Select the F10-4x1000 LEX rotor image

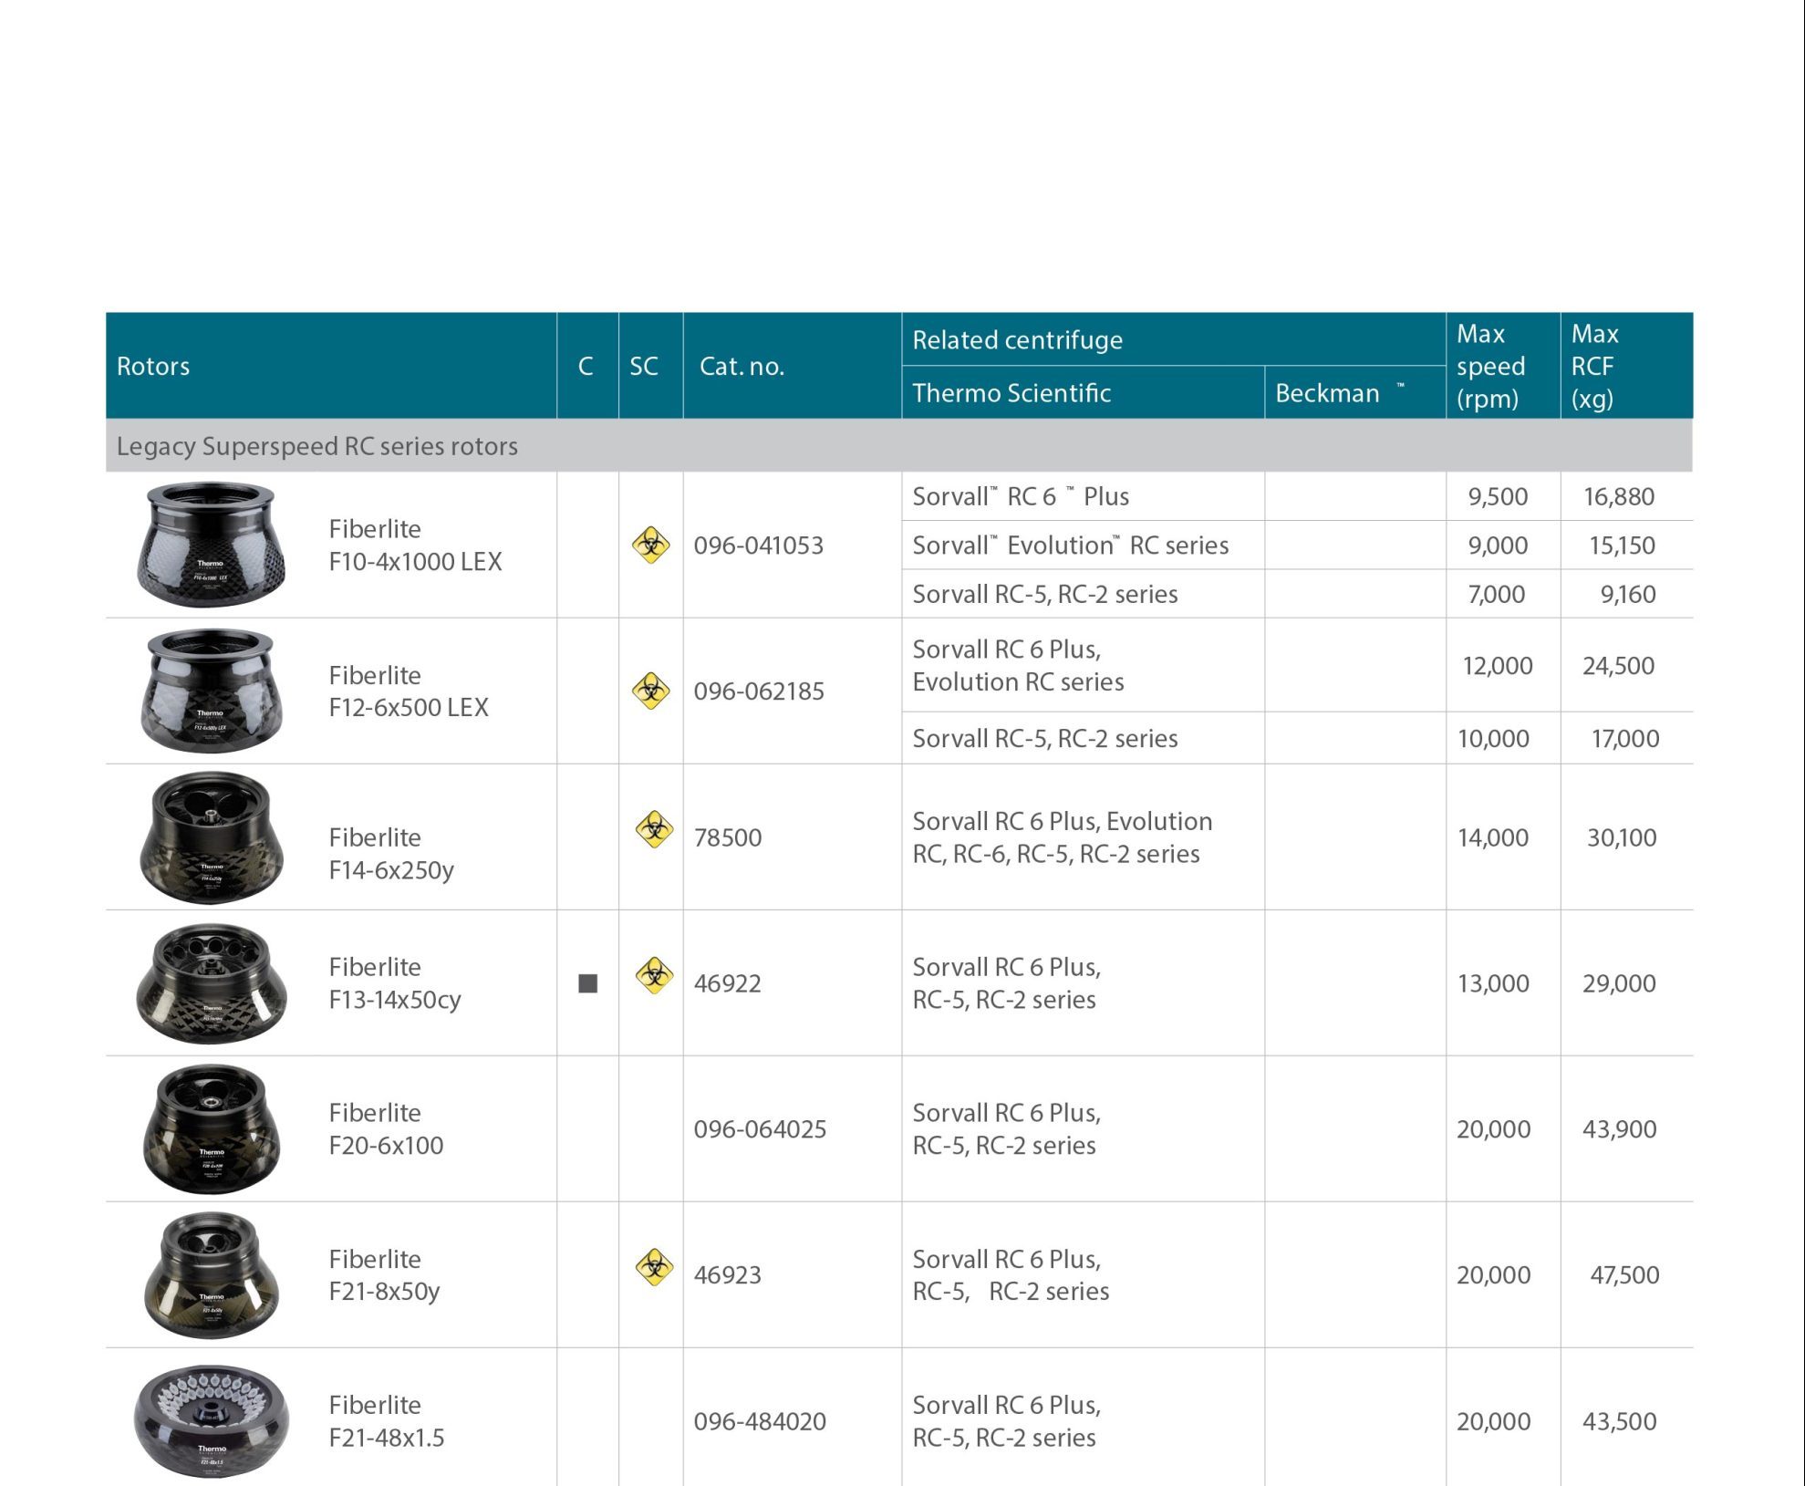(211, 544)
